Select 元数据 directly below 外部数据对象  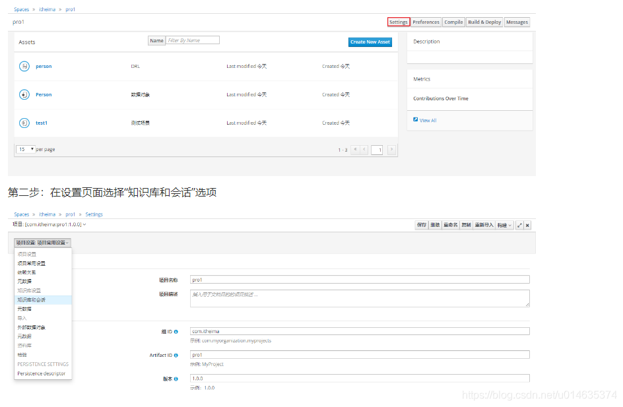coord(24,336)
